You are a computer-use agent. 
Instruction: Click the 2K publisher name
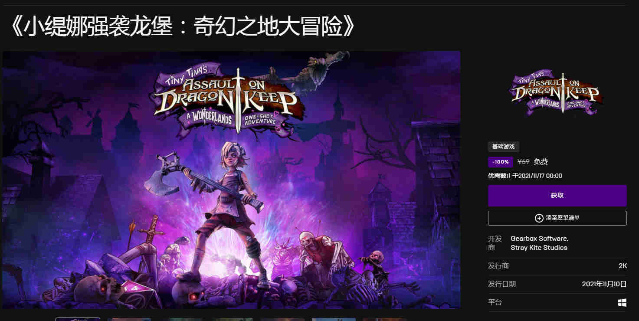pyautogui.click(x=623, y=266)
